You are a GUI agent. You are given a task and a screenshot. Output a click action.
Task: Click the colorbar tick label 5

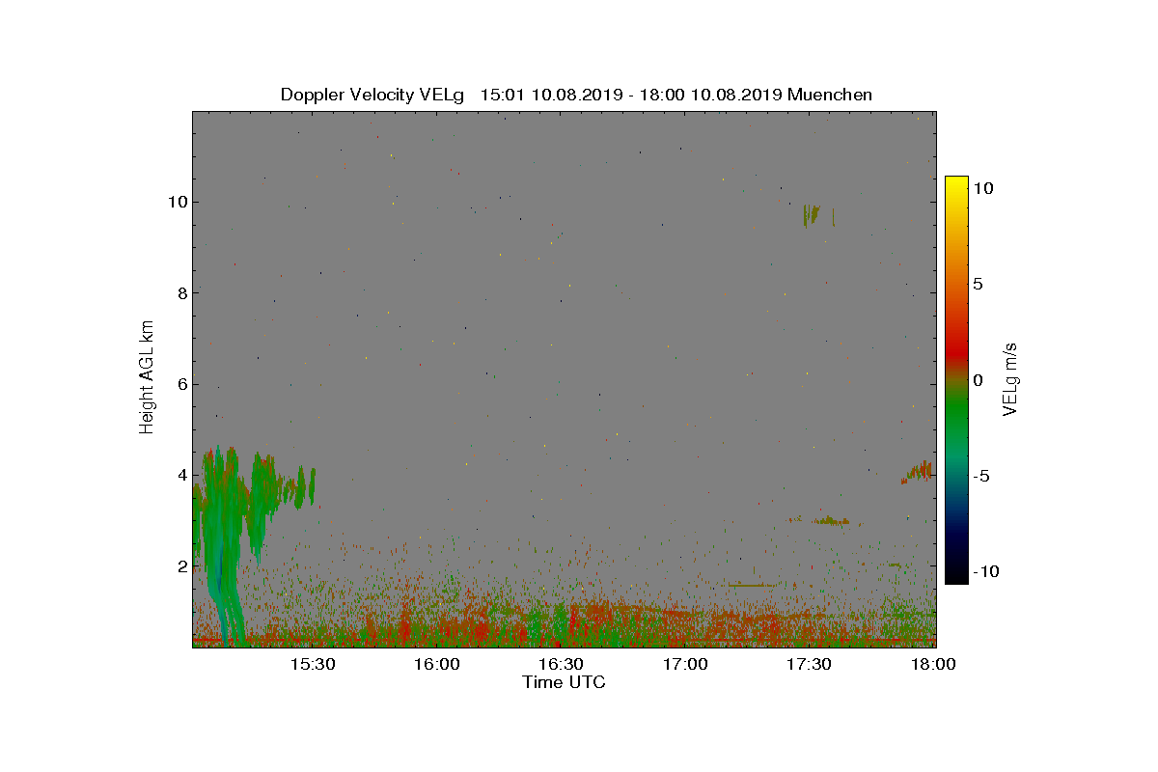tap(978, 284)
